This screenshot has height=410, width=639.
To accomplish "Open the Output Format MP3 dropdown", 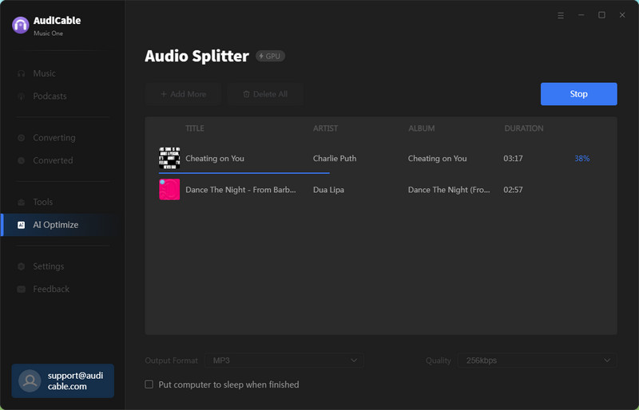I will 284,361.
